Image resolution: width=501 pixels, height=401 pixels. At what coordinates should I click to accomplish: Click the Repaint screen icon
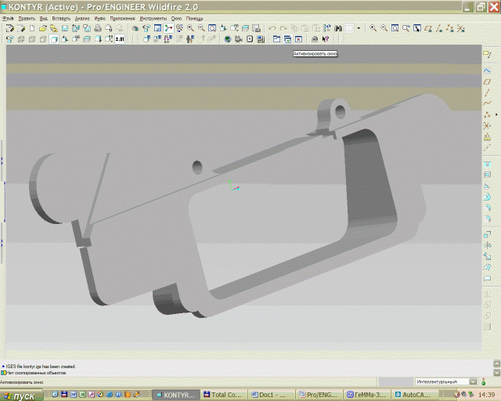pos(157,28)
